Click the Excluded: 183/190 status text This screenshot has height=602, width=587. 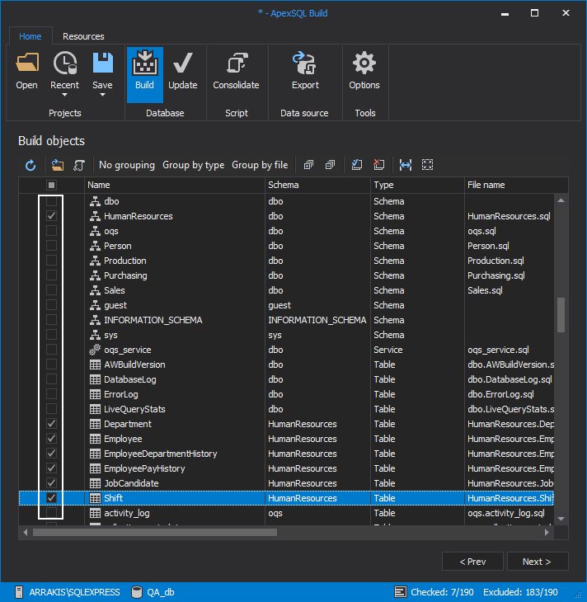pos(520,592)
